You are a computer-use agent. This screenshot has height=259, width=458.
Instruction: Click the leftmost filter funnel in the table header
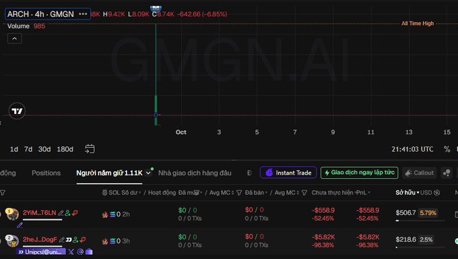coord(3,193)
